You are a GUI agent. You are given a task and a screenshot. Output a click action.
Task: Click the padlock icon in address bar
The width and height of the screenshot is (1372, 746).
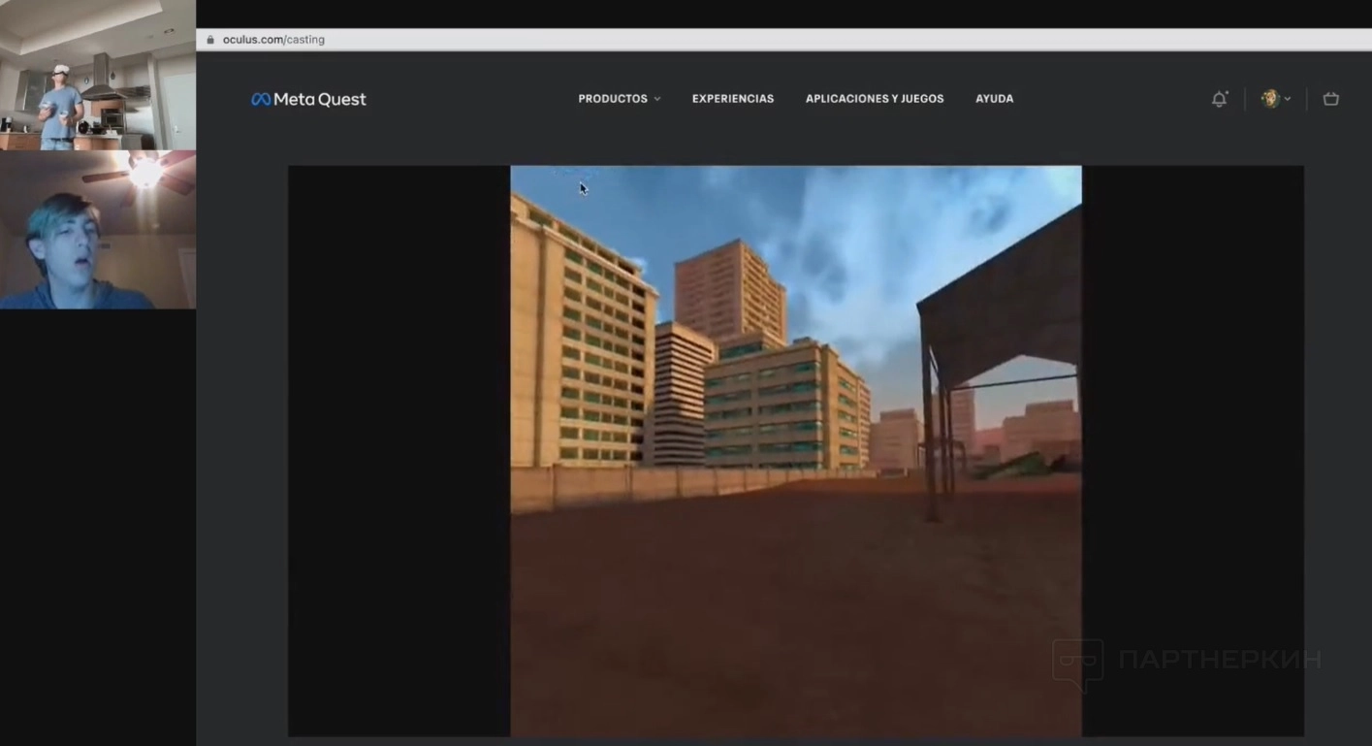(210, 40)
